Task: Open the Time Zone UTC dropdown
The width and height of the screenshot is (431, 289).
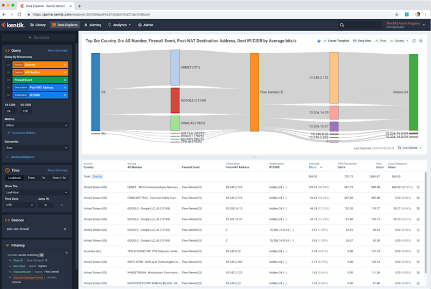Action: 19,205
